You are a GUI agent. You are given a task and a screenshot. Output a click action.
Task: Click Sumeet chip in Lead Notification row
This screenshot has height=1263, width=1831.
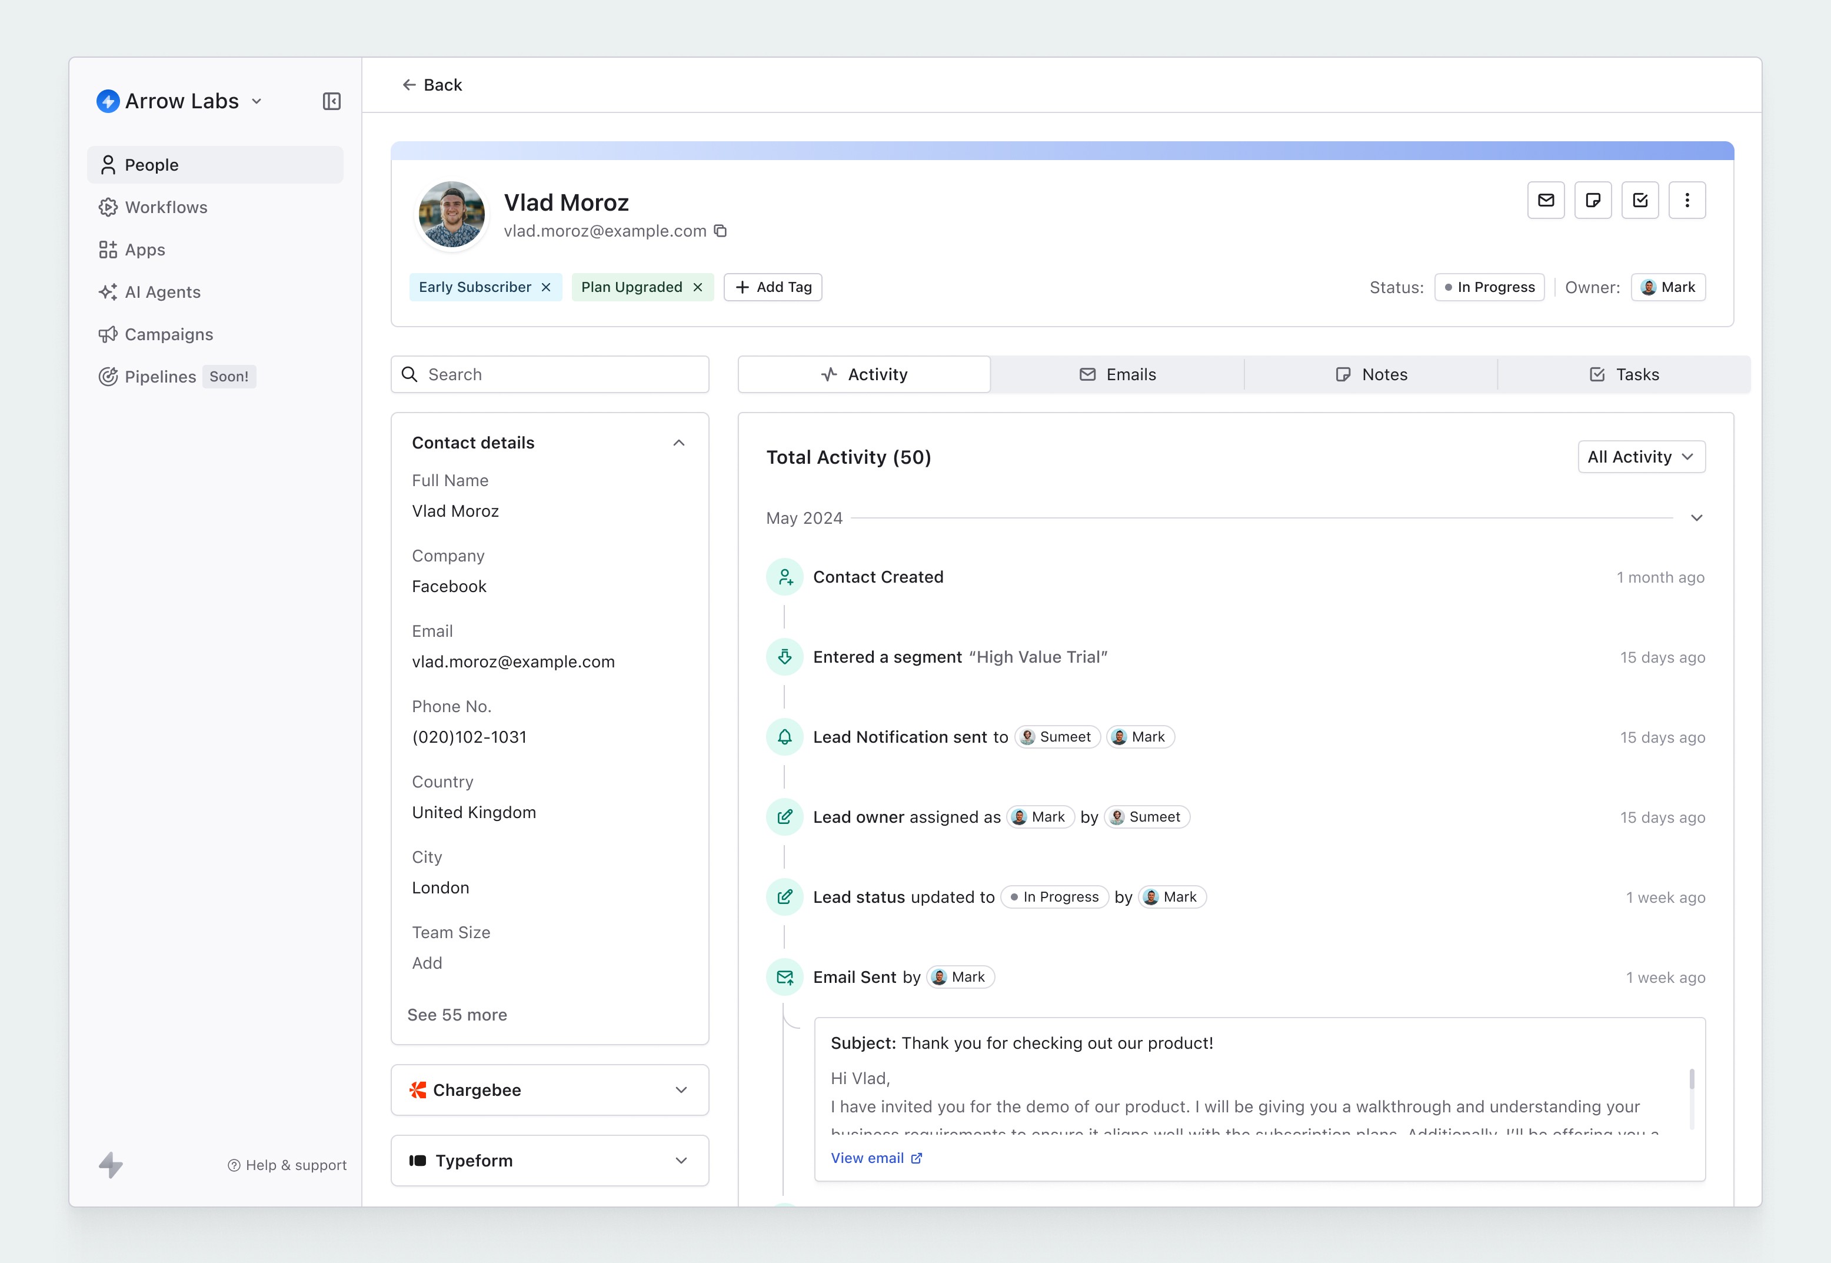(1057, 737)
